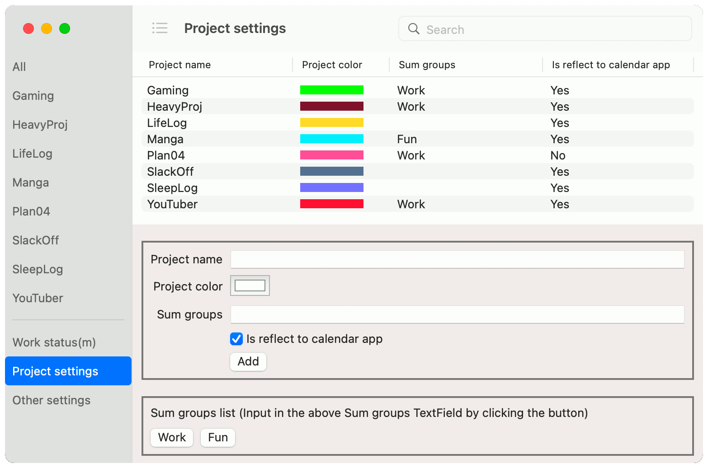
Task: Focus the Search field
Action: coord(552,29)
